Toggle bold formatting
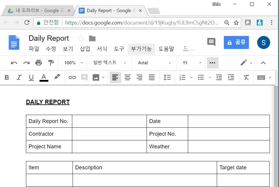This screenshot has height=187, width=279. pos(7,77)
